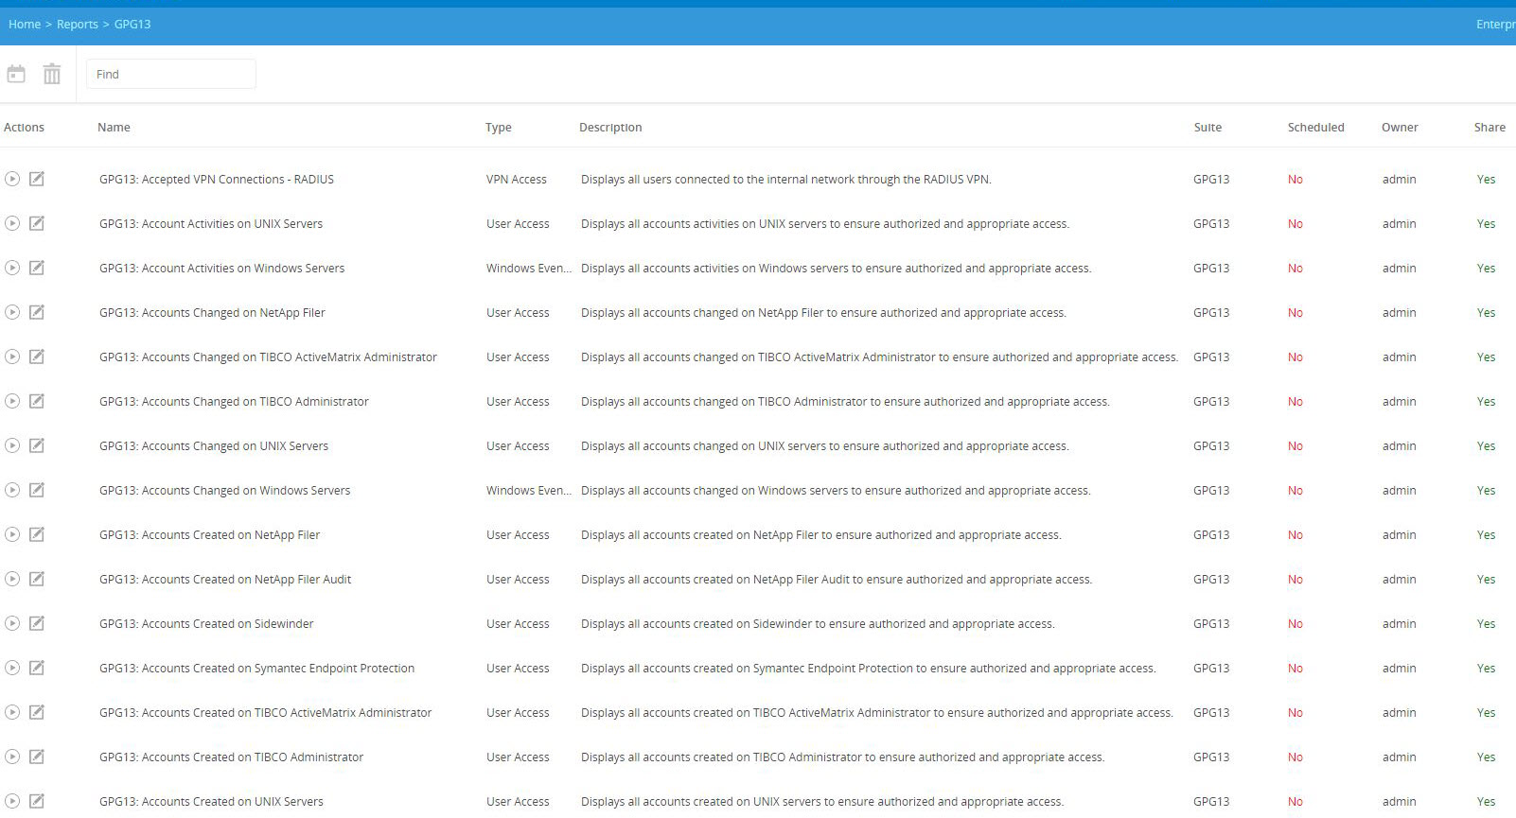This screenshot has height=818, width=1516.
Task: Go to Home in the breadcrumb
Action: coord(25,25)
